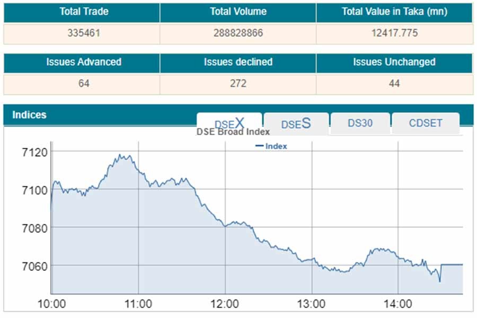Select the declined issues count 272
Image resolution: width=477 pixels, height=318 pixels.
pos(238,83)
